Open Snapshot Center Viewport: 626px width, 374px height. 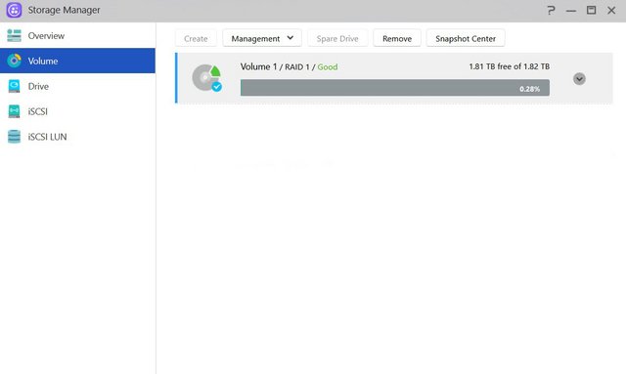(x=466, y=38)
